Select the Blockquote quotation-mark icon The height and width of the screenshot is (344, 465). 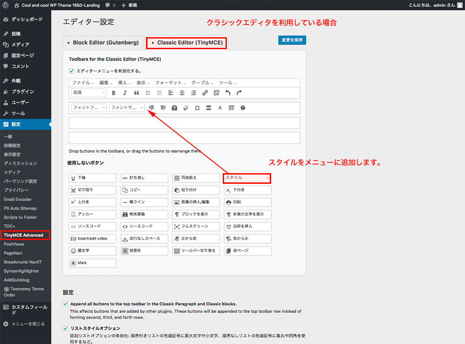click(136, 93)
